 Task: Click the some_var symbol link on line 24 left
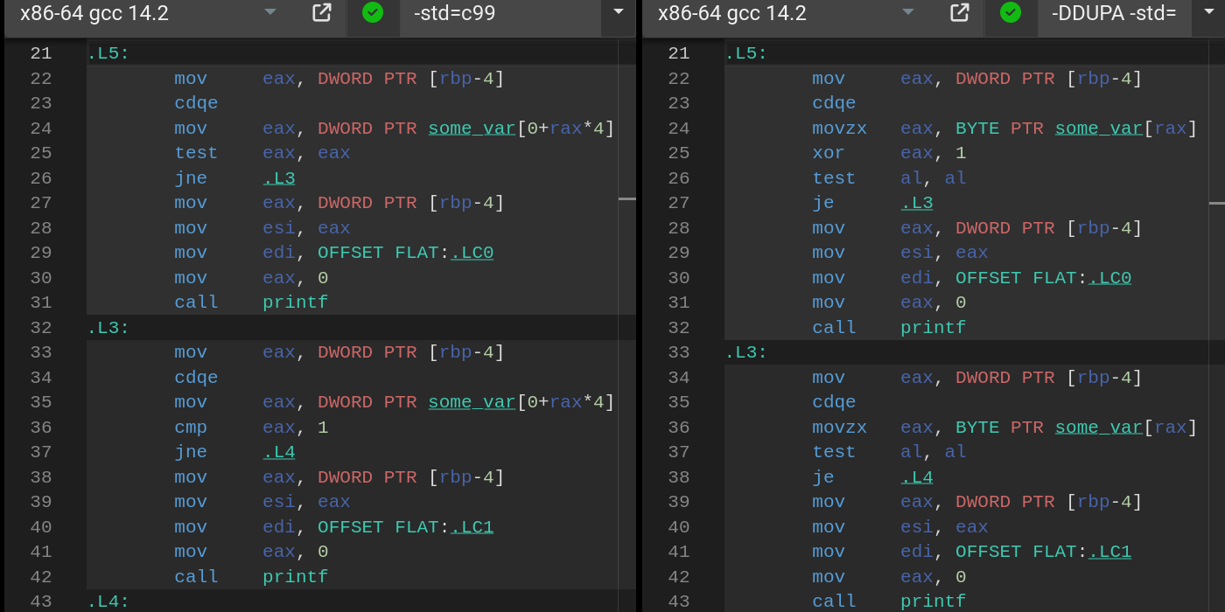[471, 128]
